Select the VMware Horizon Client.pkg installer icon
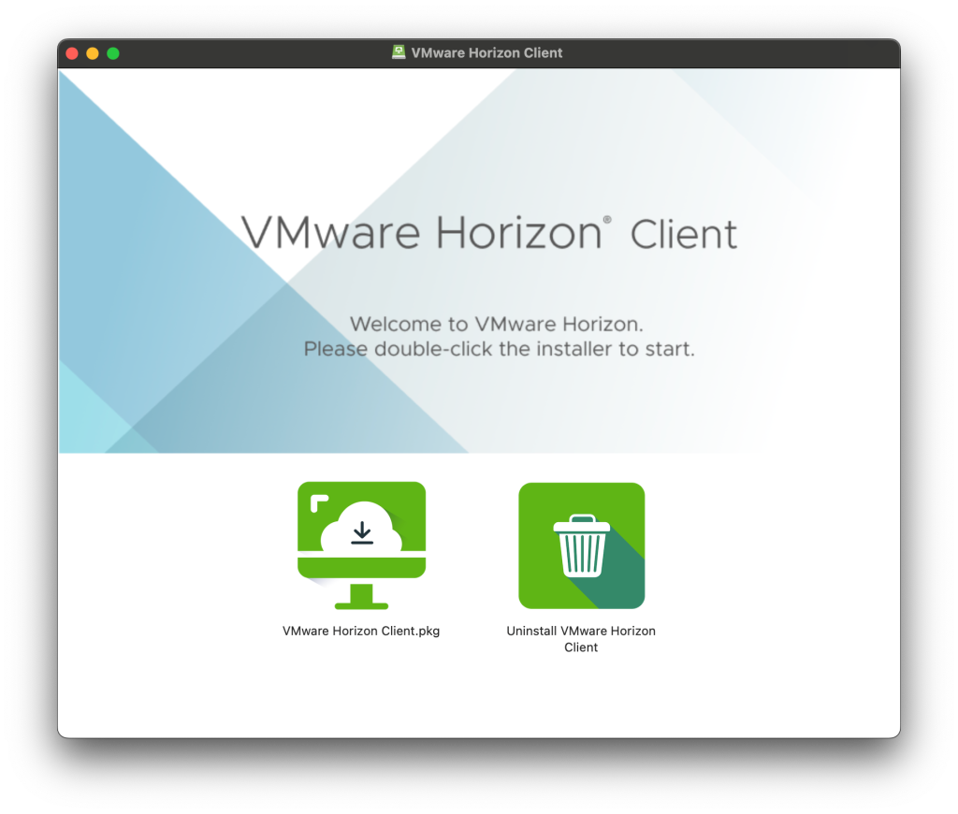Viewport: 958px width, 814px height. [361, 545]
